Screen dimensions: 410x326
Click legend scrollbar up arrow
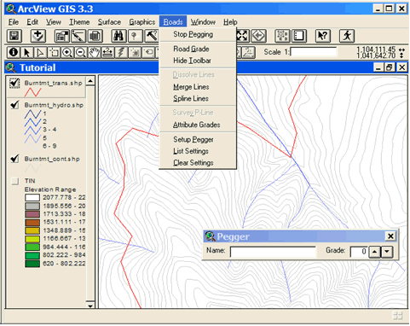tap(90, 81)
